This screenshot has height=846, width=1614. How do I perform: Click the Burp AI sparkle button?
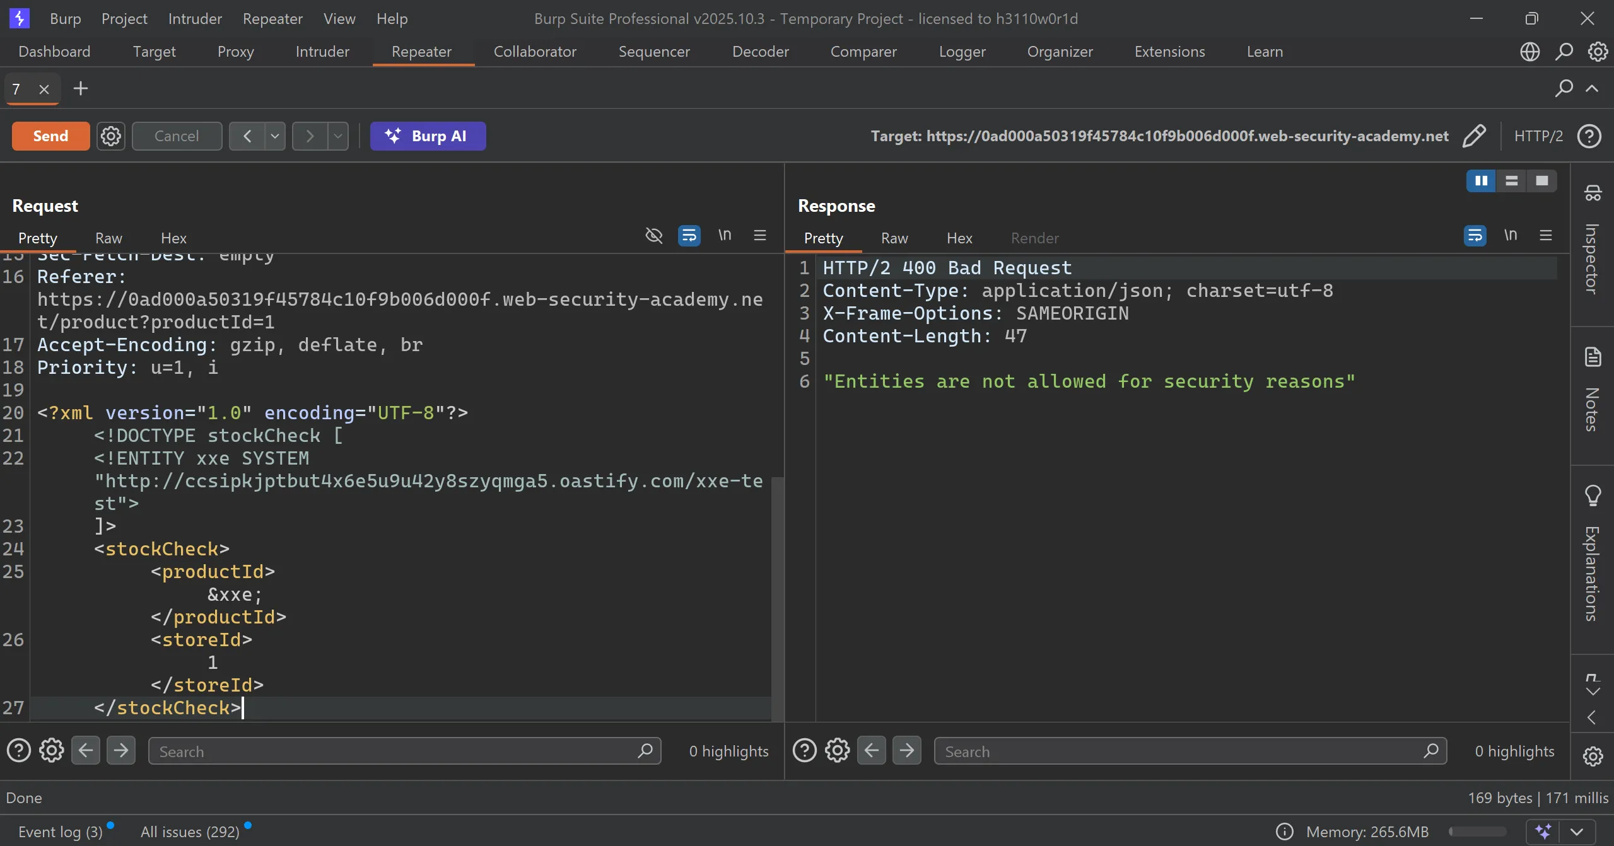point(428,136)
